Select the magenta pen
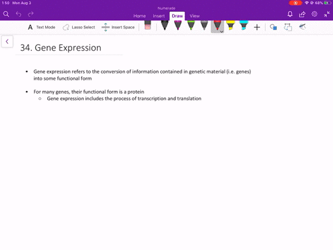The image size is (333, 250). 178,26
